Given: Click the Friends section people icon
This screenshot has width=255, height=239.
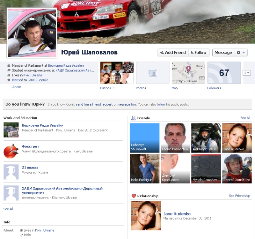Looking at the screenshot, I should click(134, 118).
